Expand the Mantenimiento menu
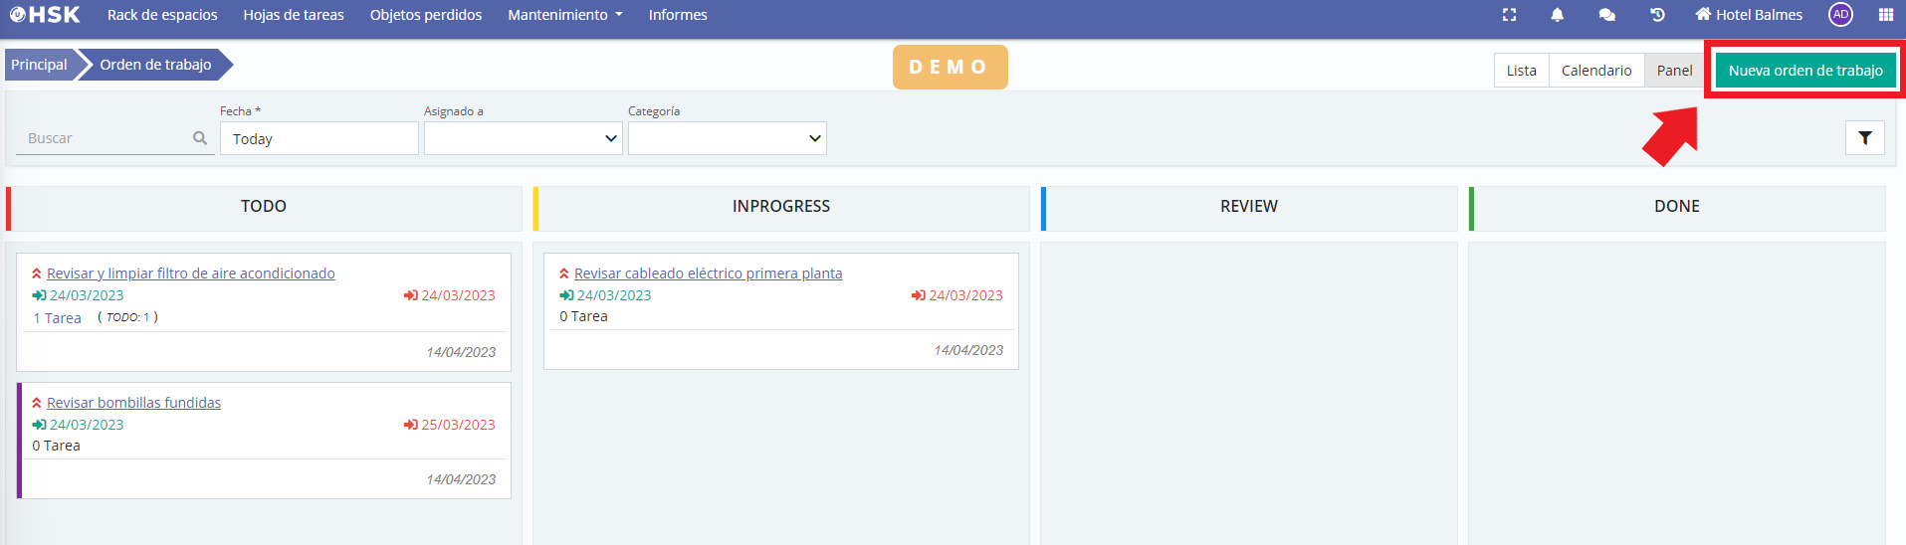Image resolution: width=1906 pixels, height=545 pixels. 564,15
